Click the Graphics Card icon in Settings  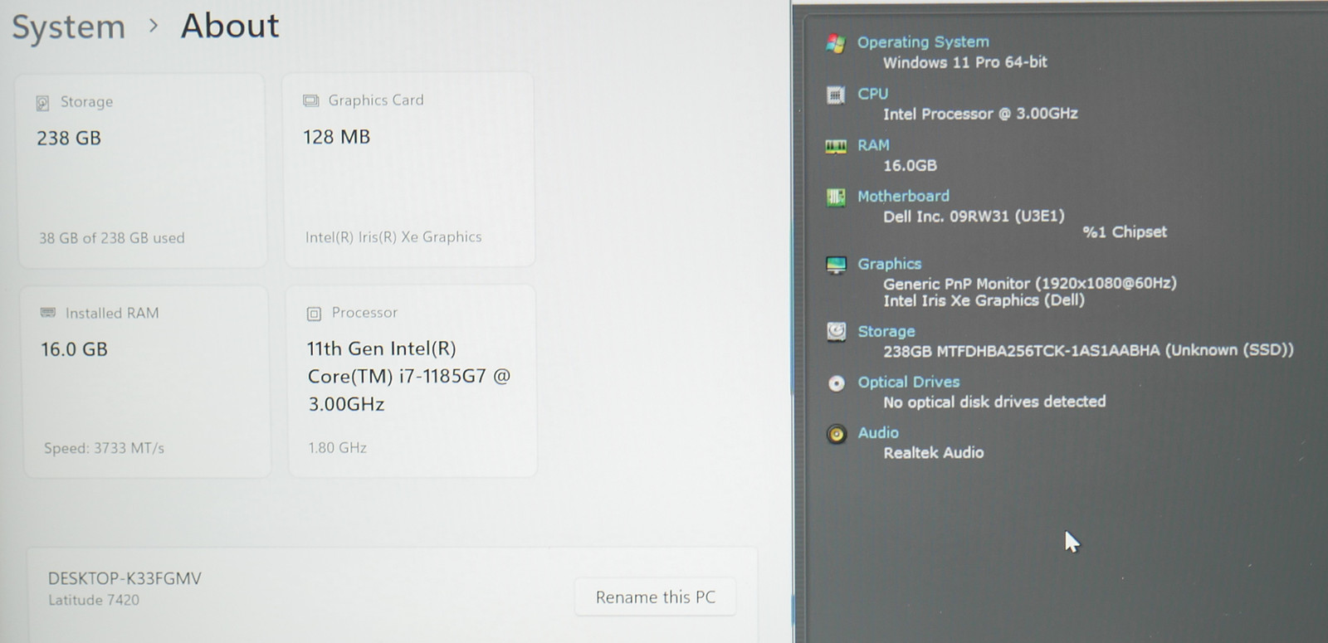pos(311,100)
